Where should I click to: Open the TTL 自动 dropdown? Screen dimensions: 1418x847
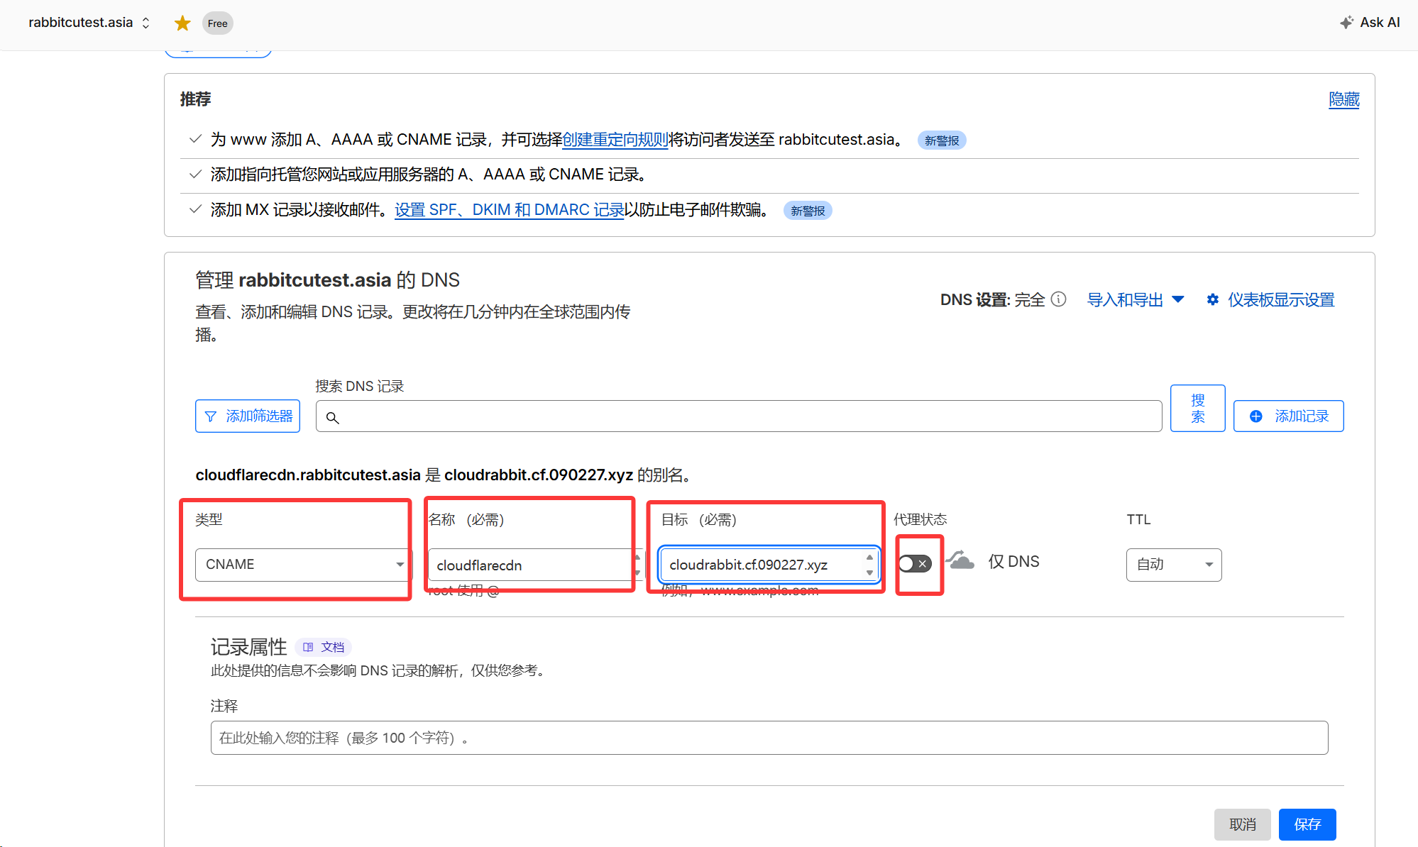click(1173, 565)
